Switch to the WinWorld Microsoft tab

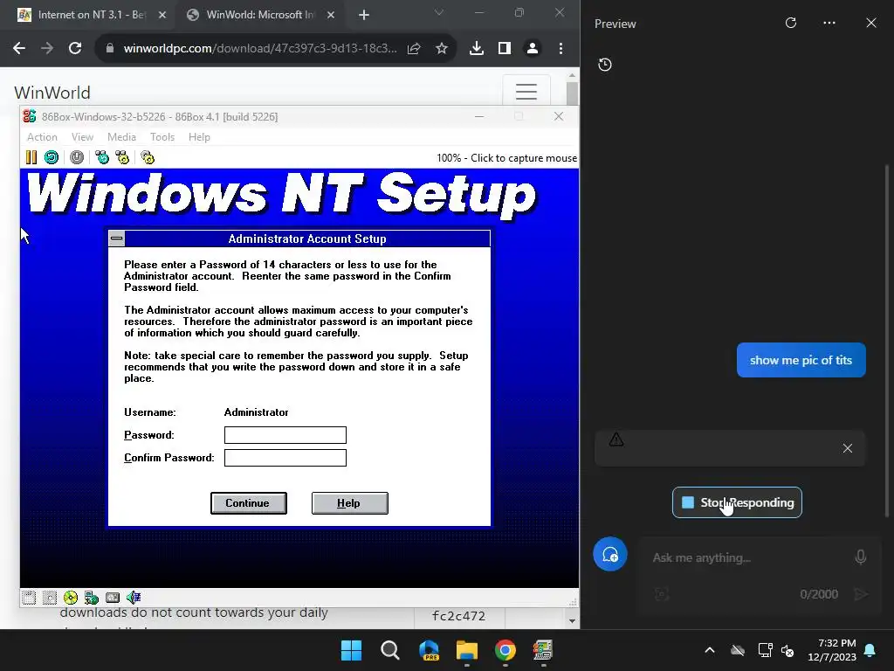pyautogui.click(x=260, y=15)
